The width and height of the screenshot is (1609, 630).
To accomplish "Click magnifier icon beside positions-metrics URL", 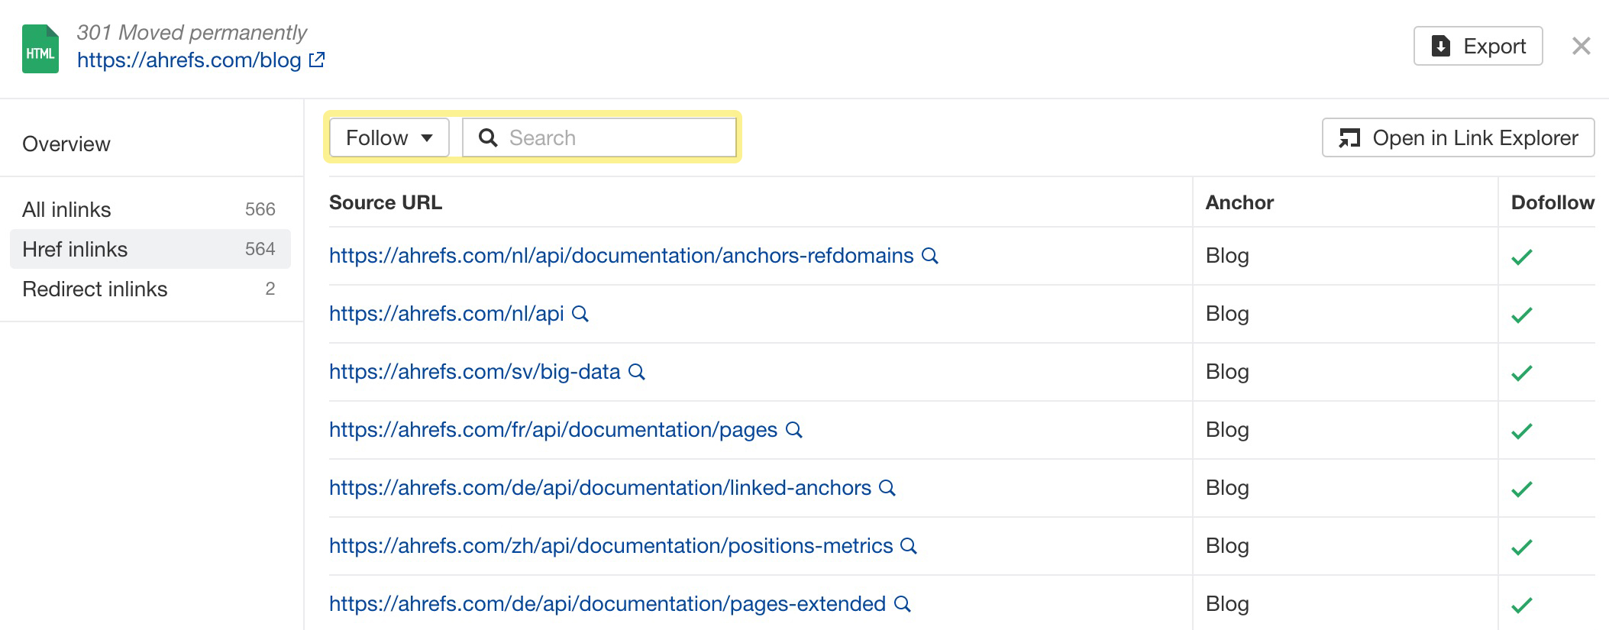I will (909, 546).
